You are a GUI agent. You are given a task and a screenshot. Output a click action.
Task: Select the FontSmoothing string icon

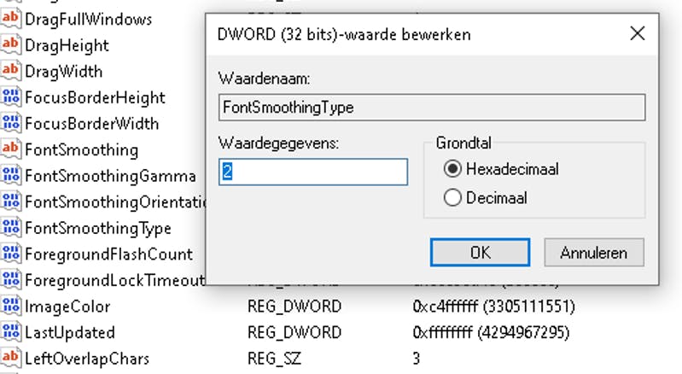click(11, 149)
